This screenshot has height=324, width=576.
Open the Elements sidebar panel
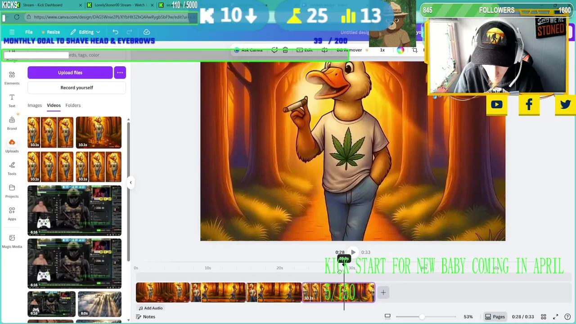12,77
